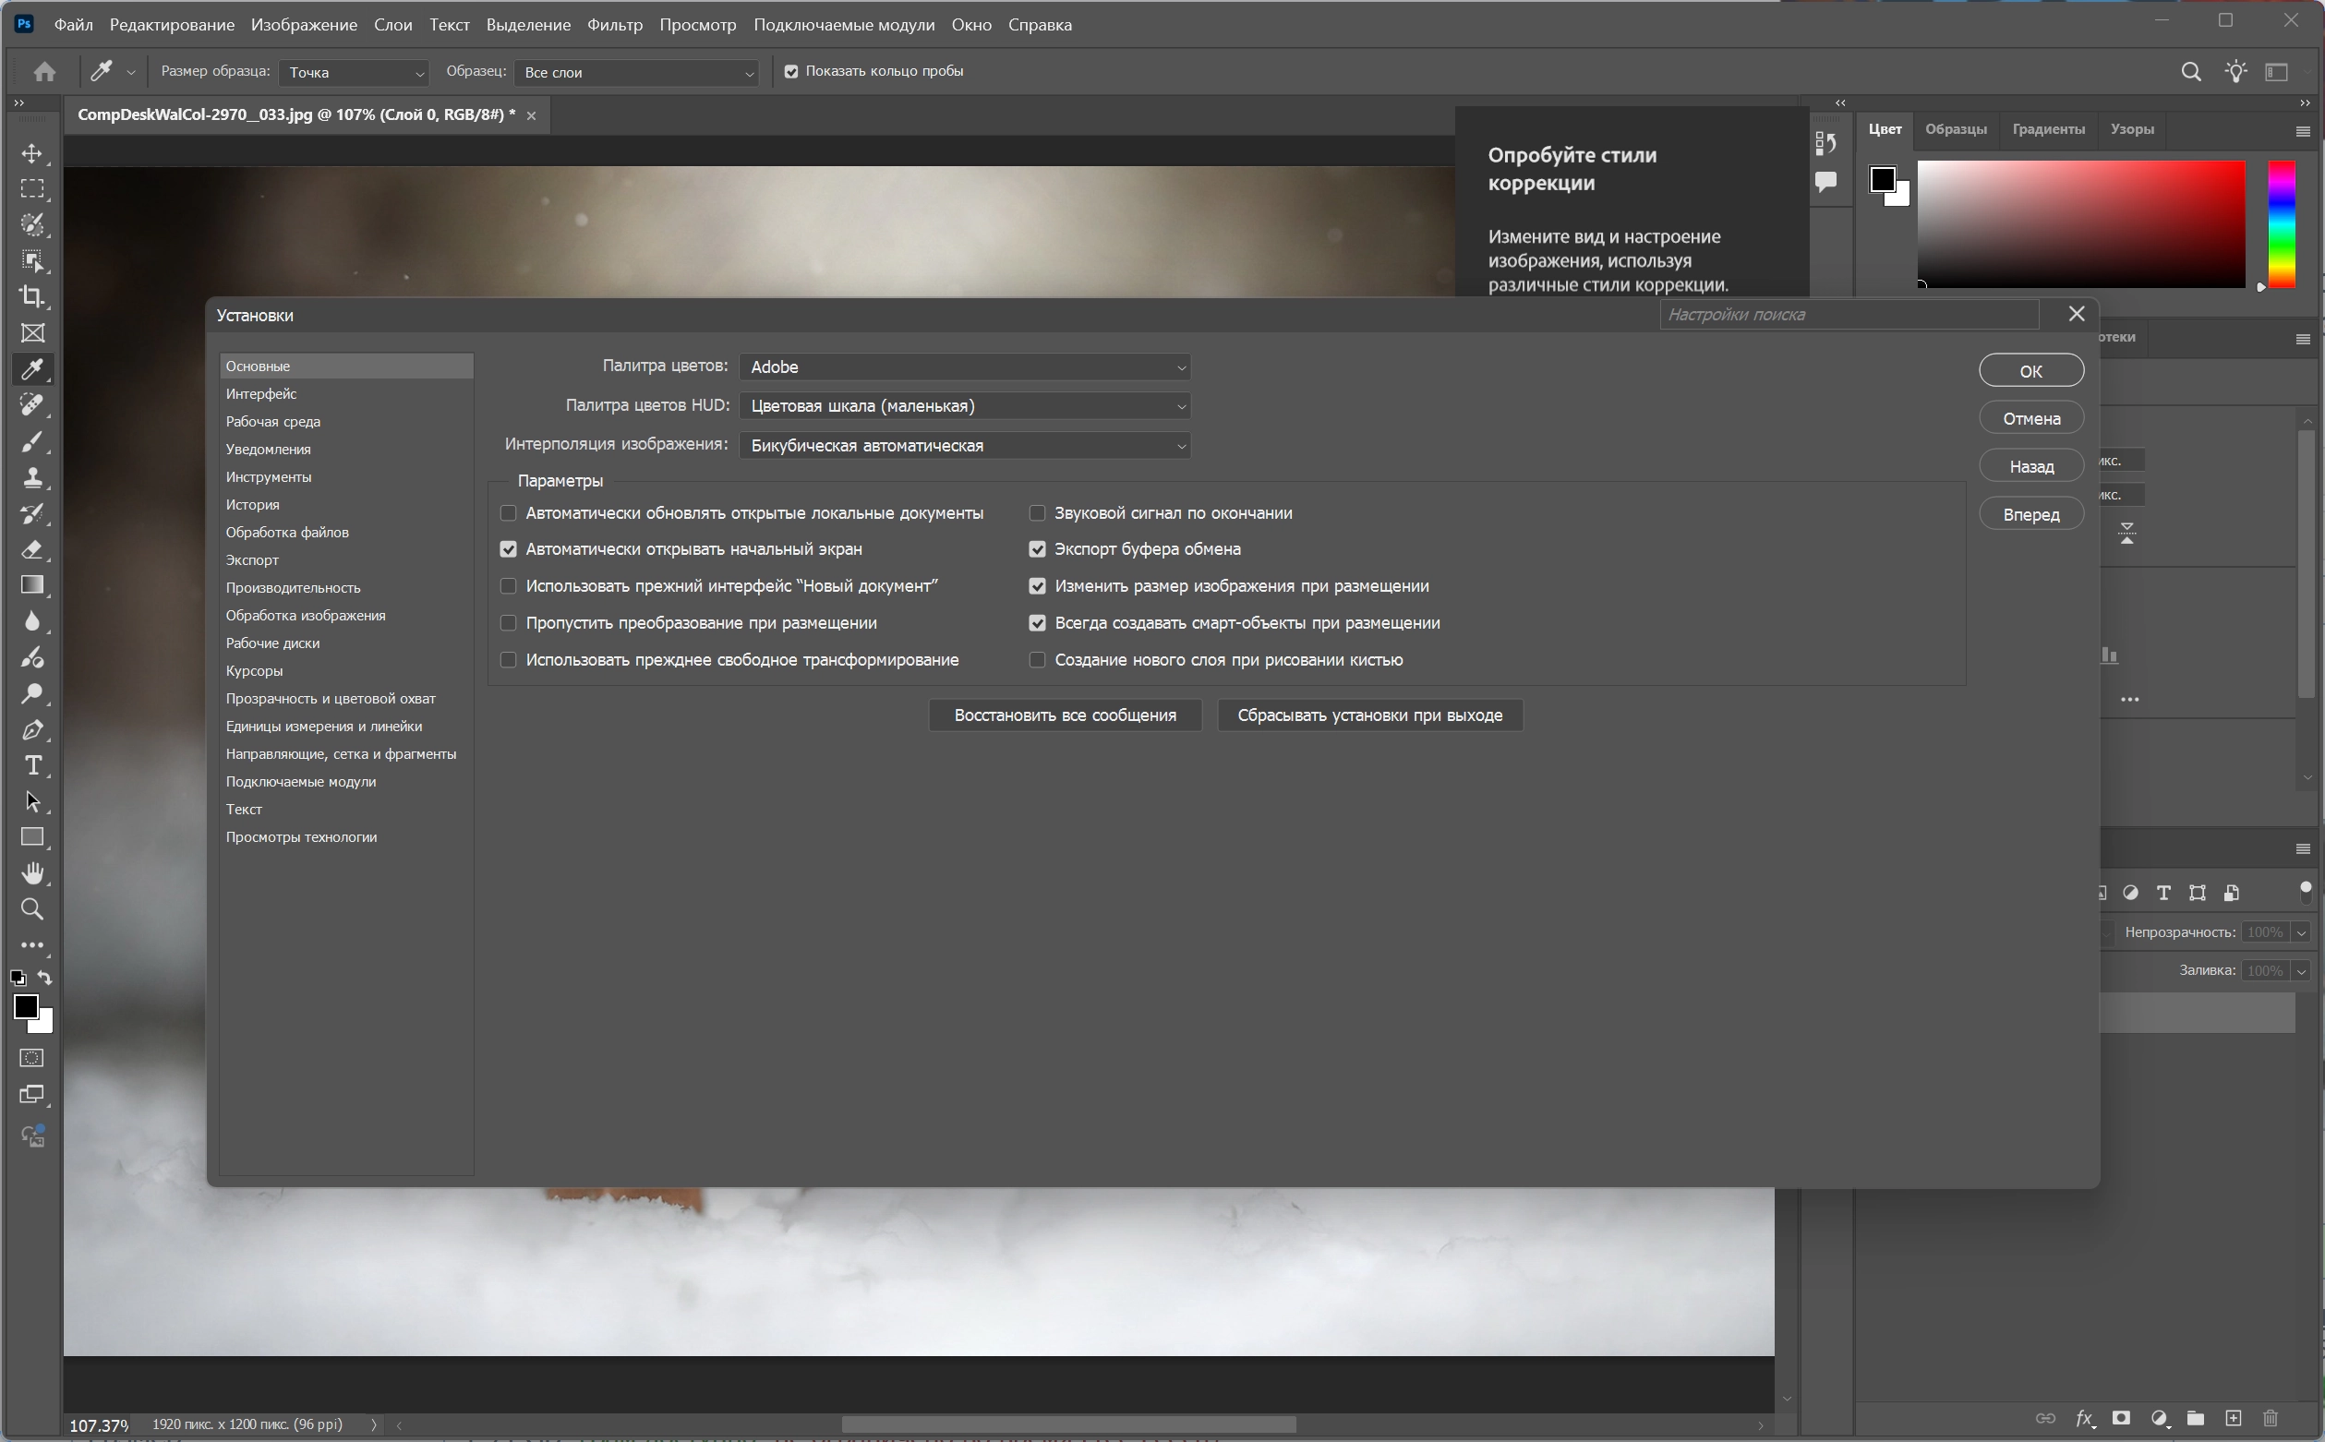Adjust the rainbow hue slider strip
This screenshot has width=2325, height=1442.
pyautogui.click(x=2281, y=223)
